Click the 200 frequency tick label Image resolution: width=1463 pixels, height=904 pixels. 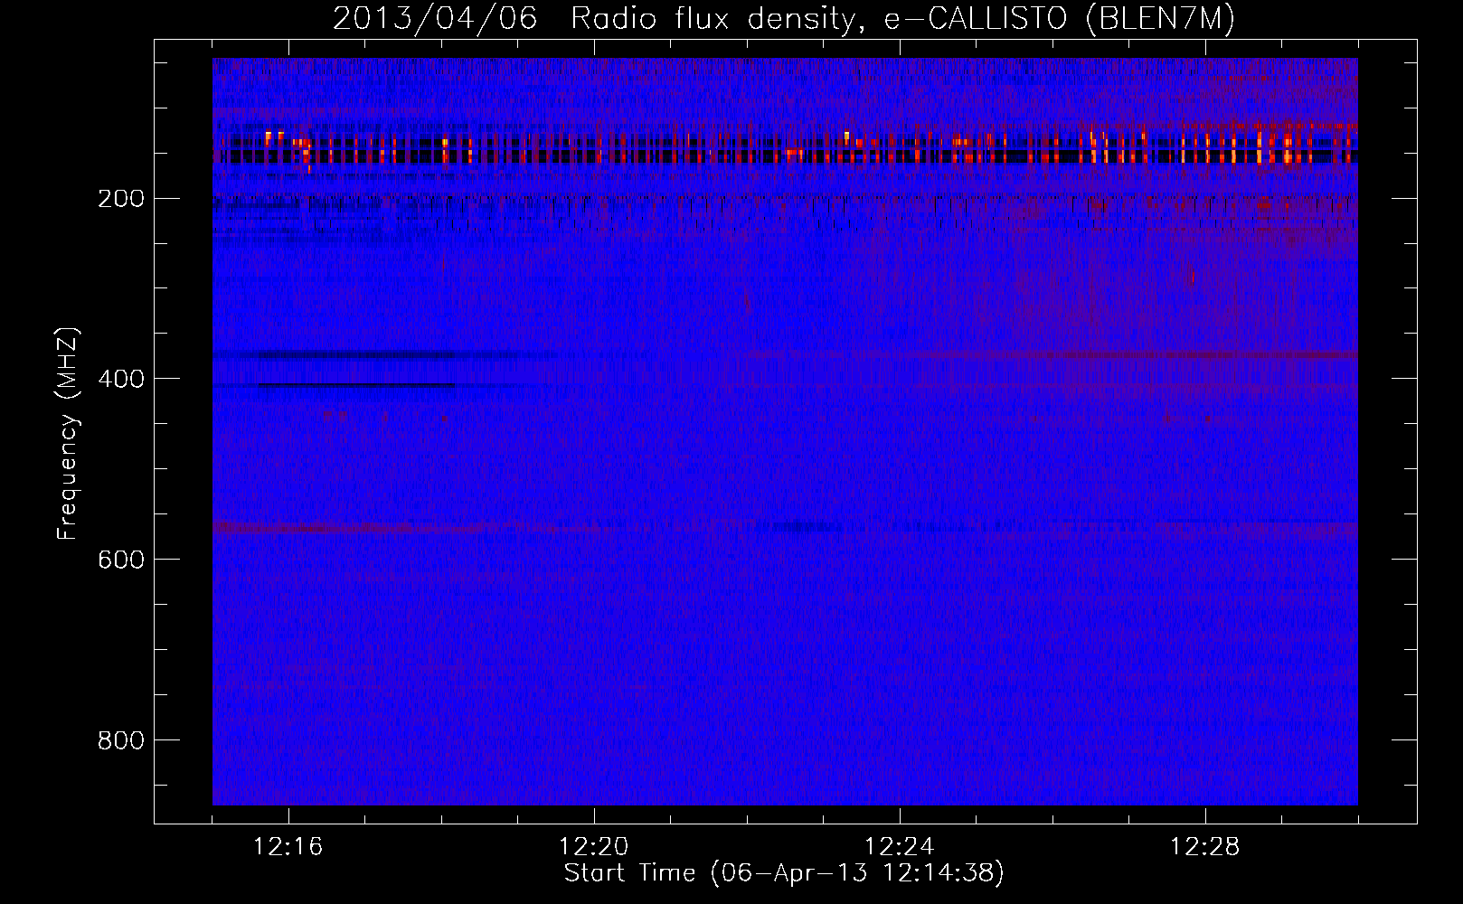click(121, 199)
